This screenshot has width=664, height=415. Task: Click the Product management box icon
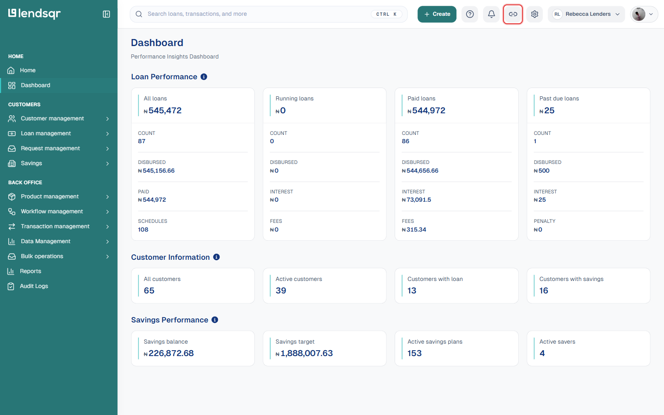pyautogui.click(x=12, y=197)
